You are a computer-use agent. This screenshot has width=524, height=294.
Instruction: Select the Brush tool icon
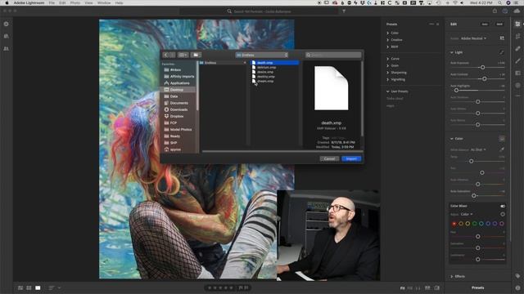click(x=517, y=60)
